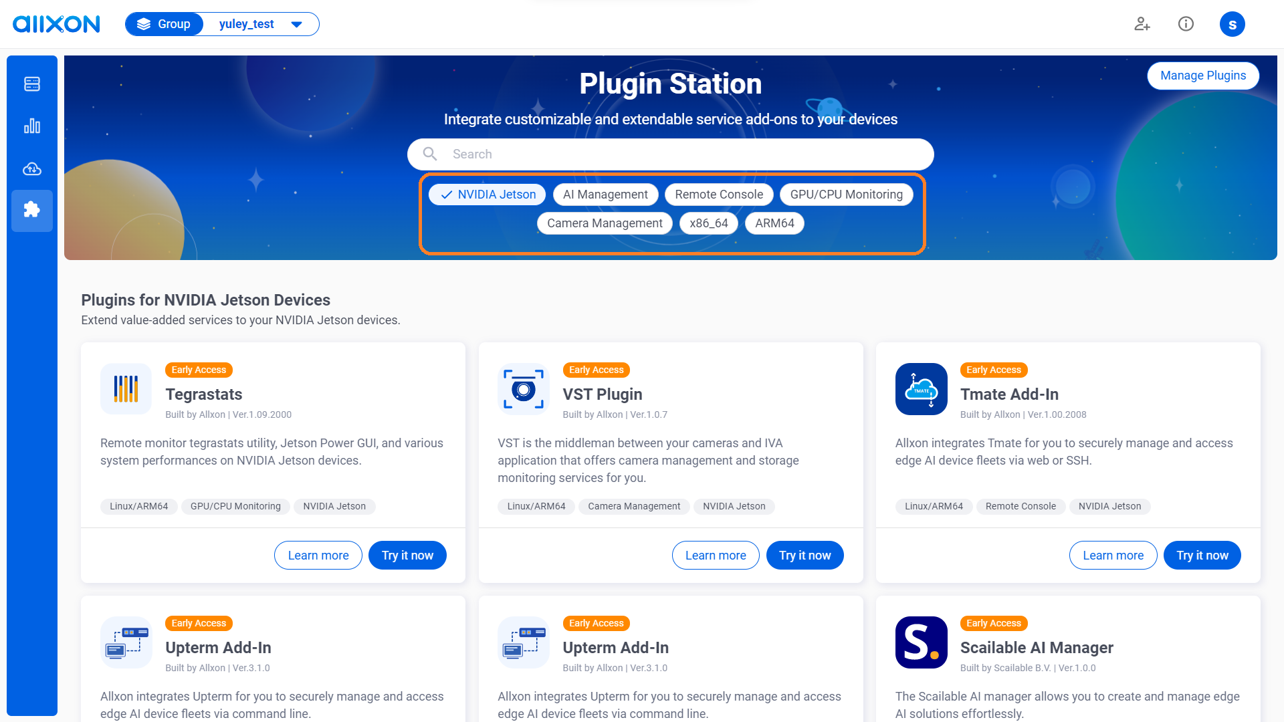Click the Remote Console tag on Tmate card
1284x722 pixels.
(1021, 506)
